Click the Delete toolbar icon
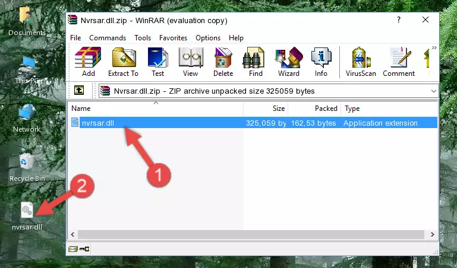This screenshot has height=268, width=457. [223, 62]
